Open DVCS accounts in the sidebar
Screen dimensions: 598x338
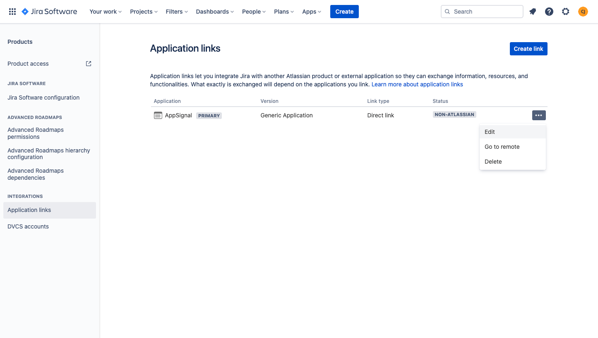click(28, 226)
